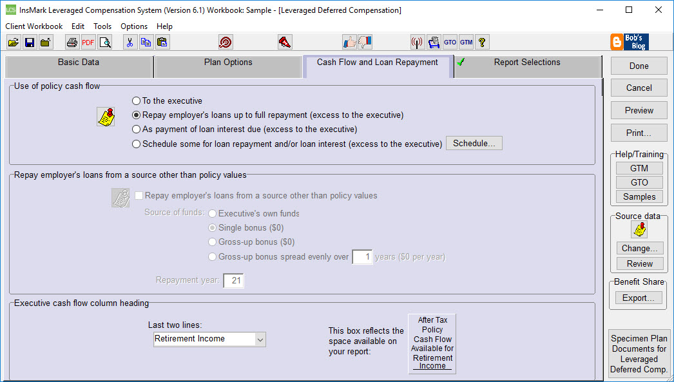Export the report as PDF
Image resolution: width=674 pixels, height=382 pixels.
(x=88, y=41)
